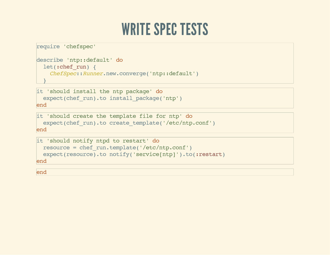
Task: Click the closing brace of the let block
Action: pyautogui.click(x=44, y=81)
